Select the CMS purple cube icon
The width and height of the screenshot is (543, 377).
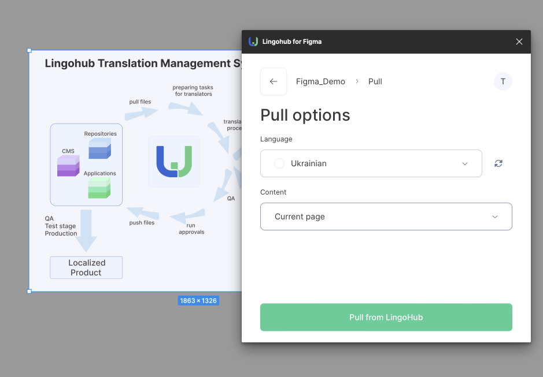(x=68, y=166)
